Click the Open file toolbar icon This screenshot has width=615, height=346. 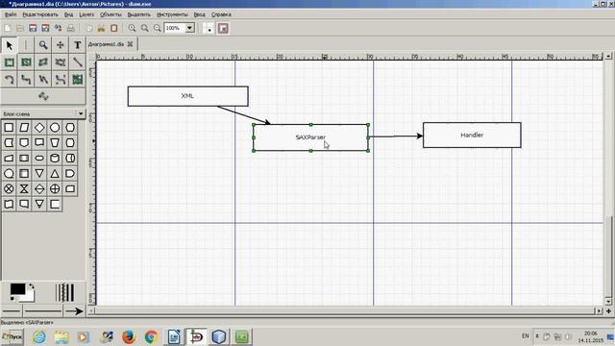coord(20,28)
